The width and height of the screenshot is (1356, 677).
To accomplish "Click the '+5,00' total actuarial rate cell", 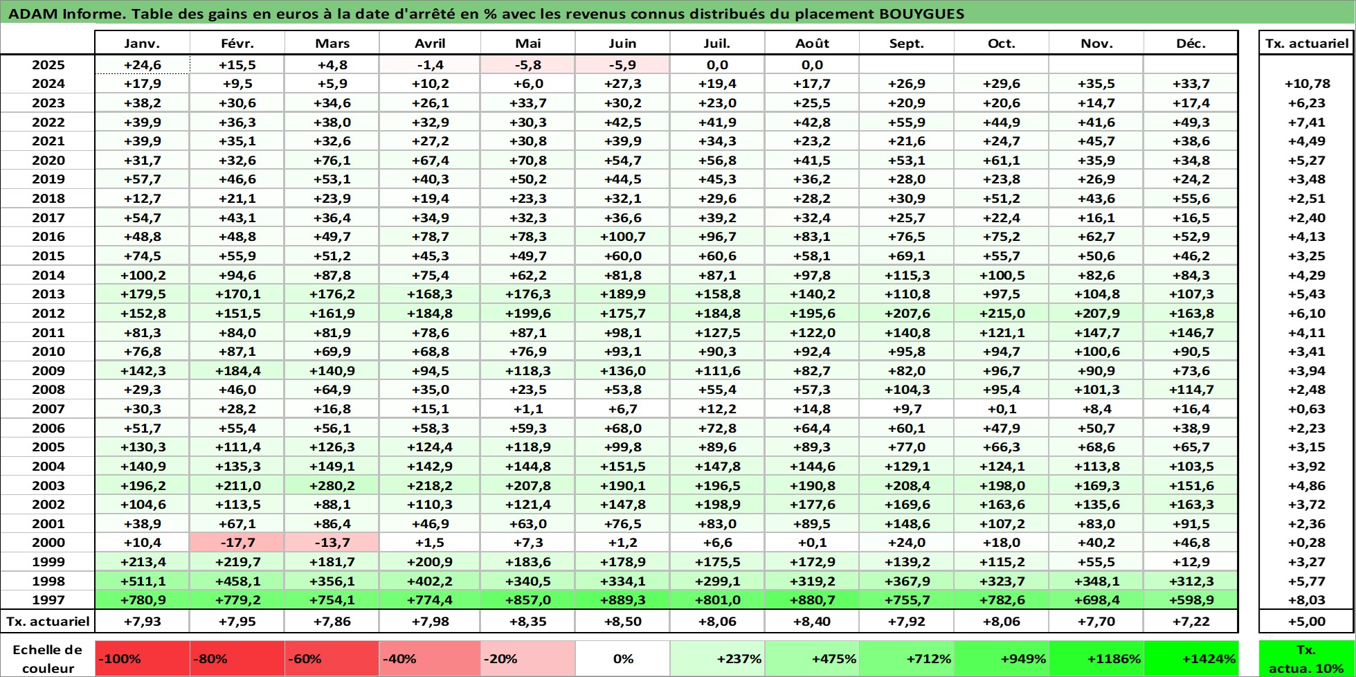I will 1306,621.
